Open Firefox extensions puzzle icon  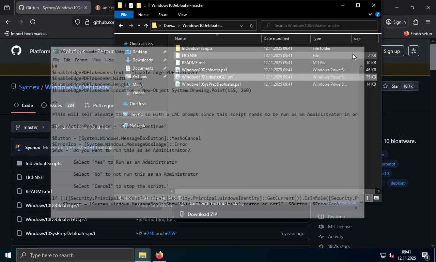click(x=416, y=22)
